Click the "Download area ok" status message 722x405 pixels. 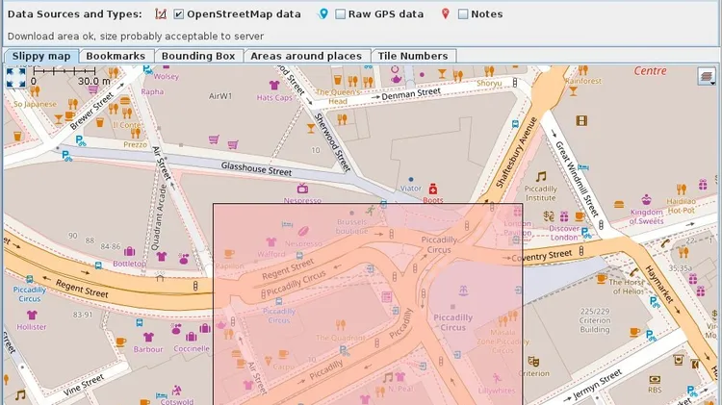(x=136, y=37)
